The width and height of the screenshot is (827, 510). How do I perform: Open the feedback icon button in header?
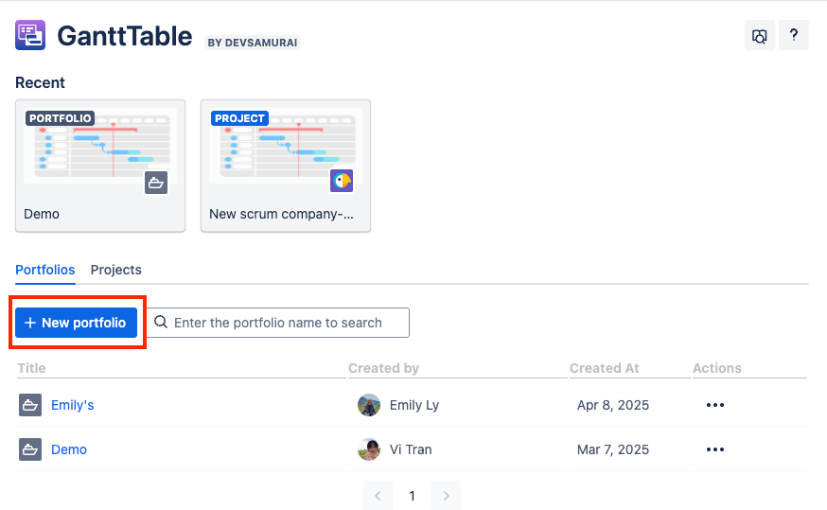coord(760,35)
